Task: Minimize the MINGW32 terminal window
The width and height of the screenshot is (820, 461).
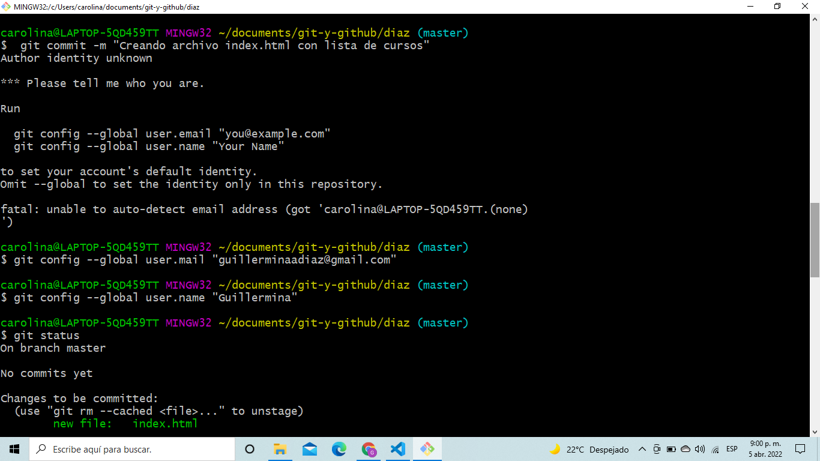Action: [750, 7]
